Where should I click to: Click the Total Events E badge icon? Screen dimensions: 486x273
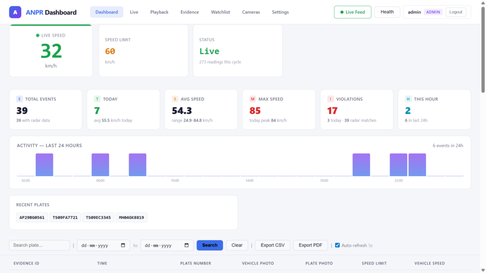tap(19, 99)
